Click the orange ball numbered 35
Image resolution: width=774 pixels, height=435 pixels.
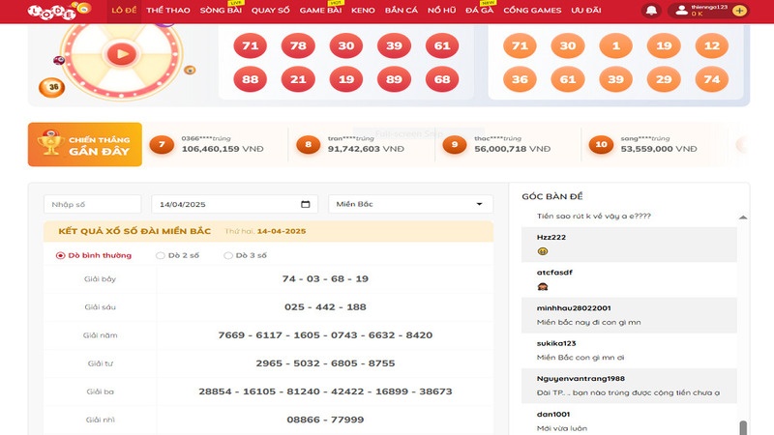pos(50,88)
